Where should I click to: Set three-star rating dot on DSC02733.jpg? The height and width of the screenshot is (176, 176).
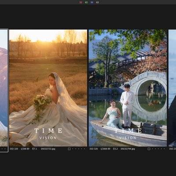[x=79, y=149]
